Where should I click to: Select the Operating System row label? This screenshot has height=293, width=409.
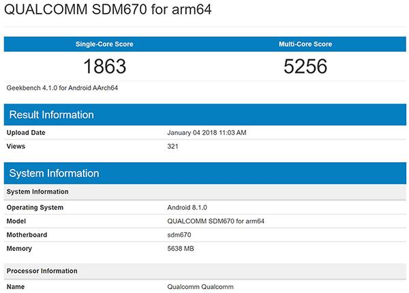point(35,208)
